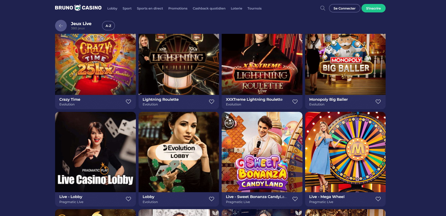Viewport: 446px width, 216px height.
Task: Open Lightning Roulette game thumbnail
Action: pyautogui.click(x=179, y=64)
